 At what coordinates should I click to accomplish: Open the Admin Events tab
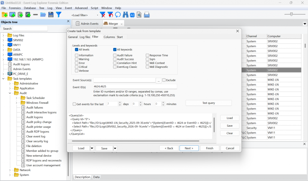[87, 23]
